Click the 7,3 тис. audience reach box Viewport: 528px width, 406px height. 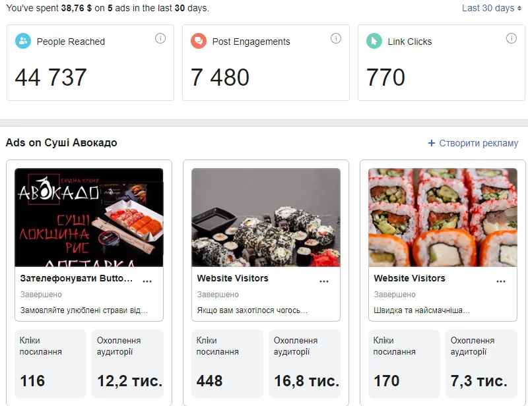click(x=481, y=364)
